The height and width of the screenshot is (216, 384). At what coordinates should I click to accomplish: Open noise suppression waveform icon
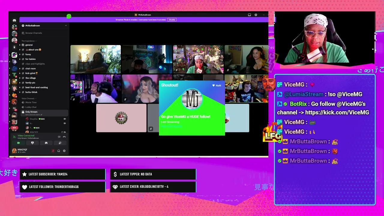pos(59,137)
